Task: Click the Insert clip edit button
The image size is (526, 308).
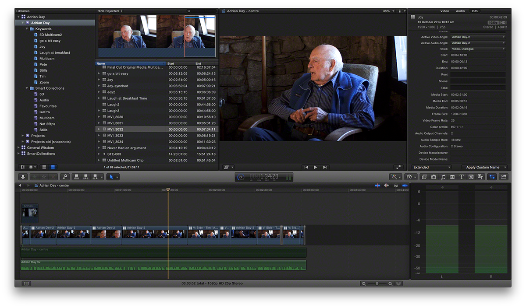Action: coord(86,177)
